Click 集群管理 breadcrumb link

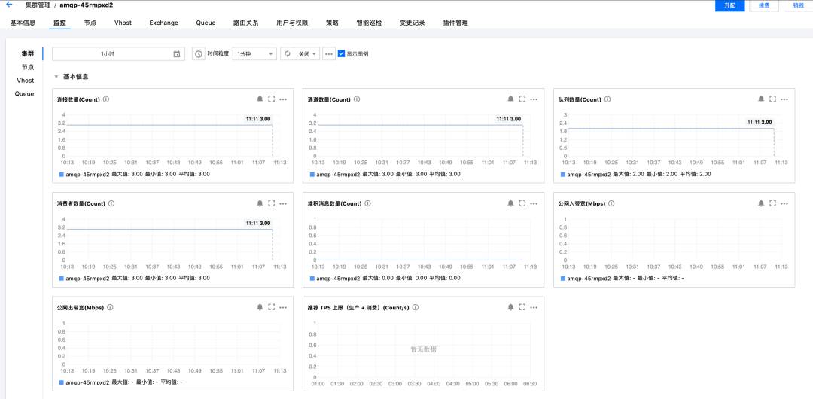tap(38, 5)
